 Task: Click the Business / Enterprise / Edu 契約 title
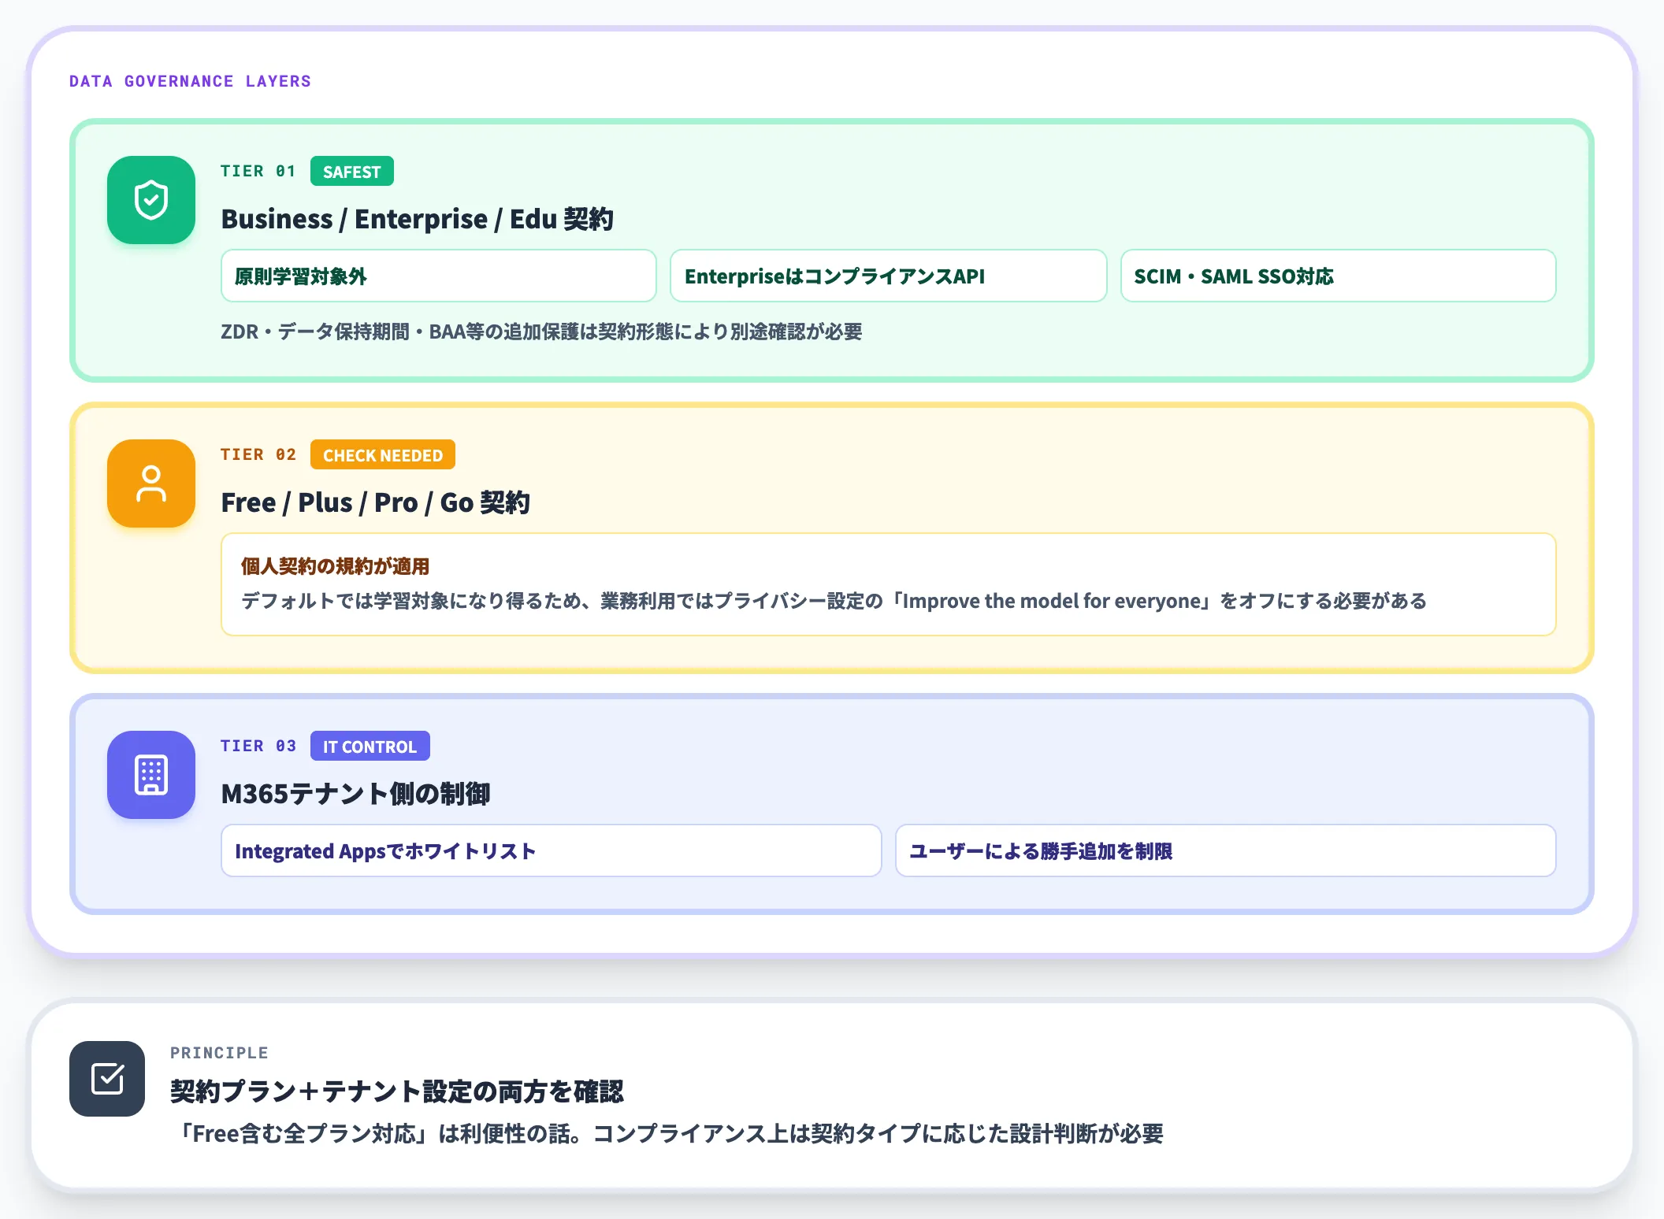tap(418, 219)
